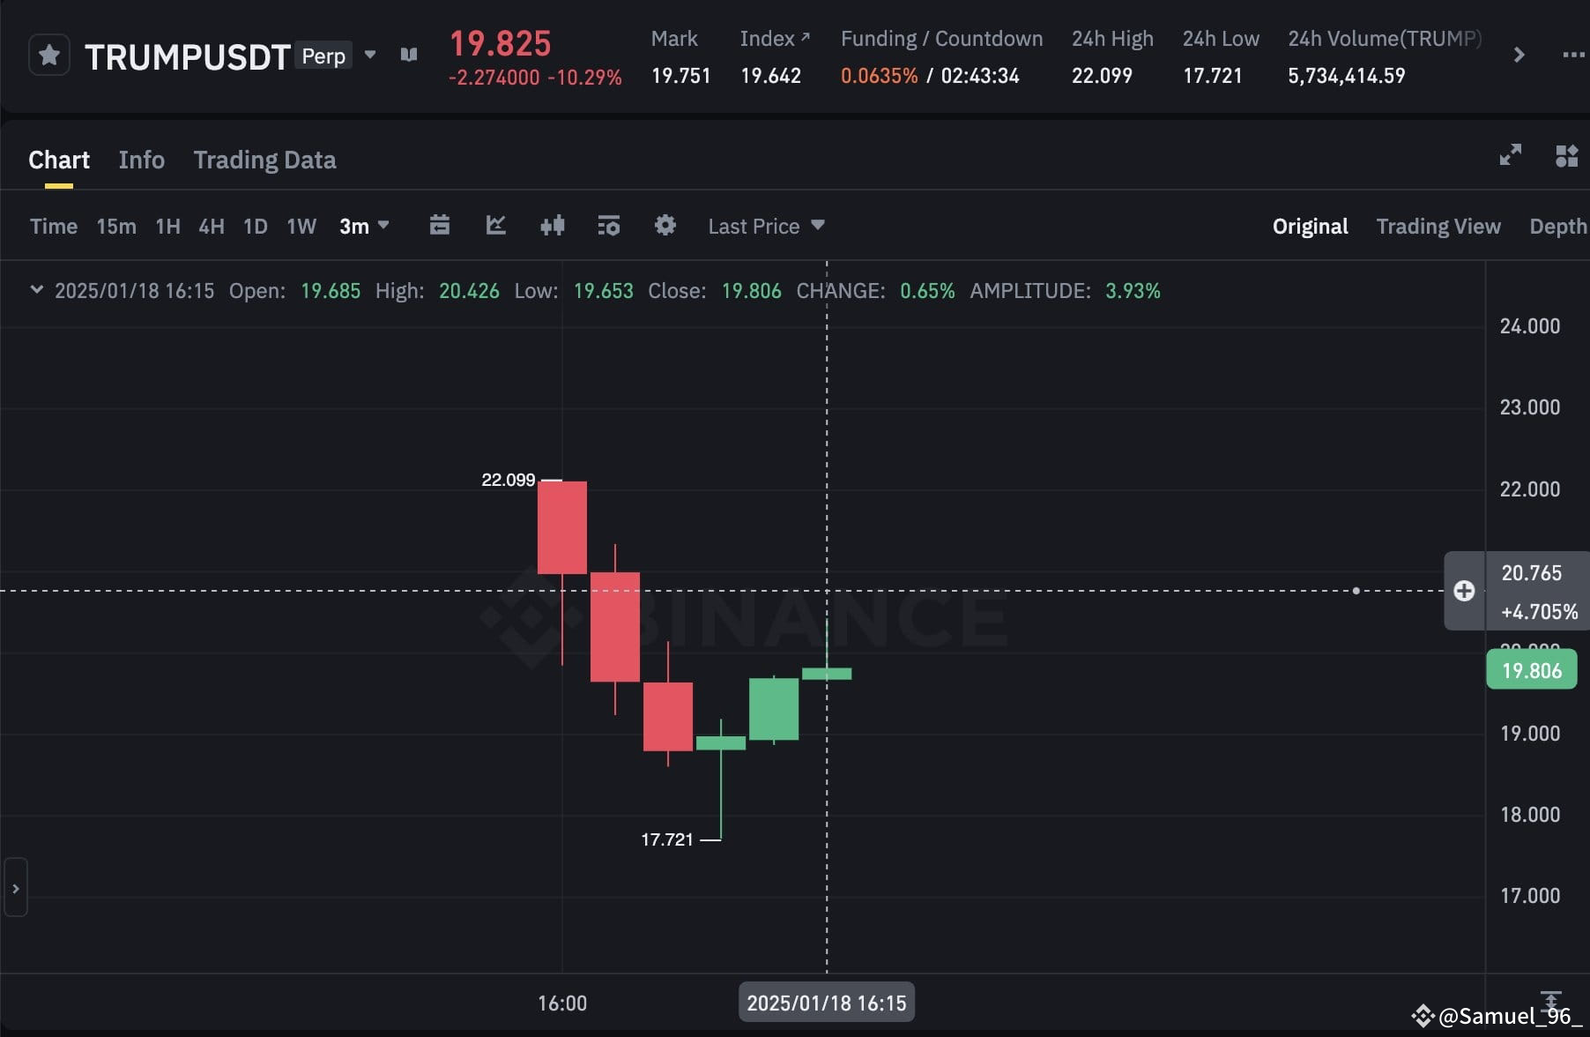Switch the chart to Trading View
Viewport: 1590px width, 1037px height.
pyautogui.click(x=1438, y=226)
